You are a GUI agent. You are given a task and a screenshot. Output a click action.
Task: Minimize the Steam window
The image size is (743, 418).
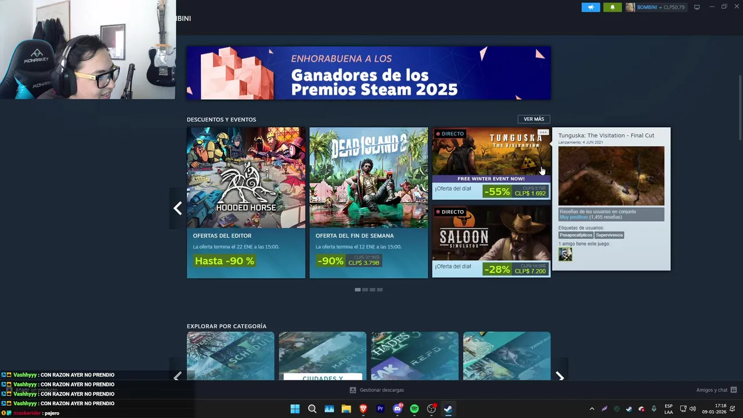[x=712, y=7]
